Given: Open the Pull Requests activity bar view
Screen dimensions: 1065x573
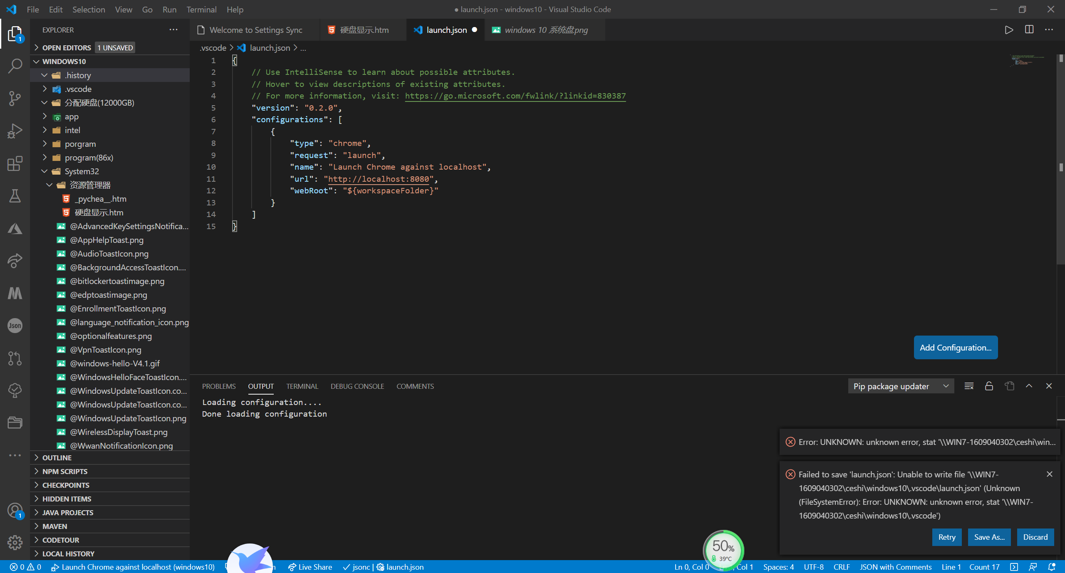Looking at the screenshot, I should pos(15,358).
